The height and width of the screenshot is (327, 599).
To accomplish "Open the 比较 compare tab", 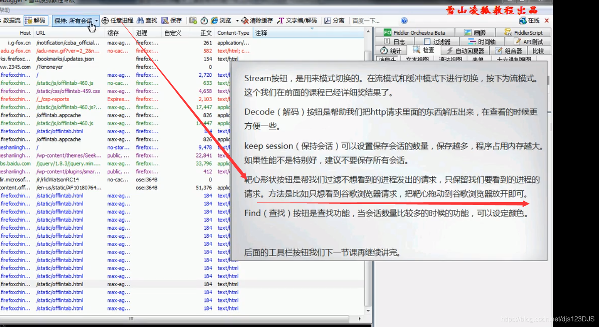I will [x=539, y=50].
